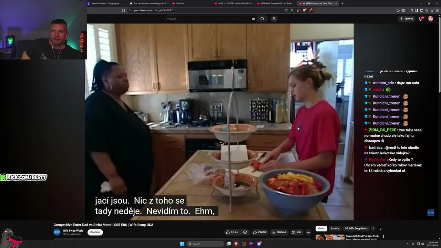Switch to The best ChatBot and Widgets tab
The width and height of the screenshot is (441, 248).
click(x=148, y=3)
